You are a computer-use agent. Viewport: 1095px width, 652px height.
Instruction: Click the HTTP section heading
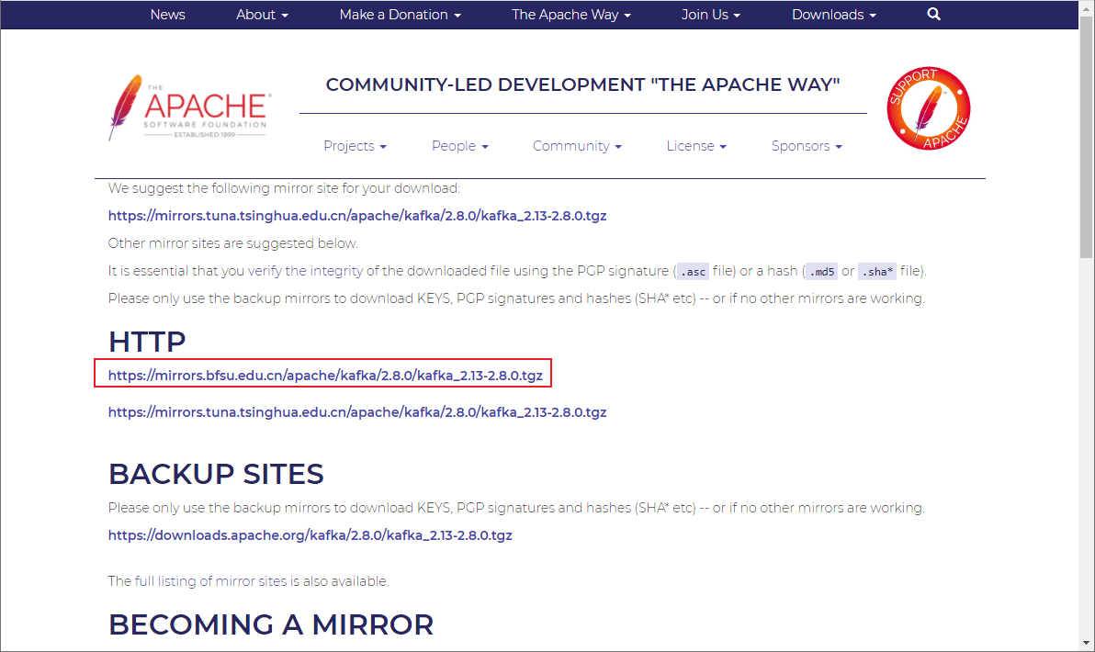(x=147, y=342)
